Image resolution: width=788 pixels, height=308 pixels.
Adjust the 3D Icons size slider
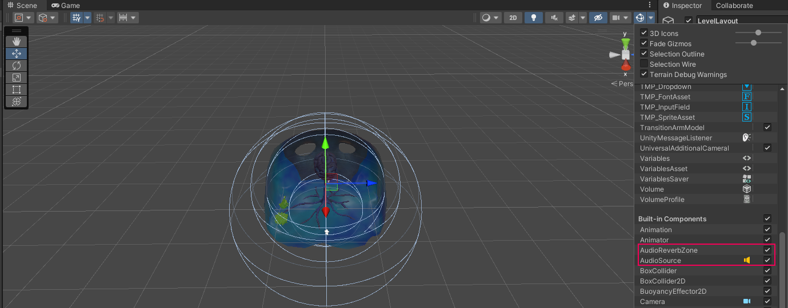point(758,33)
